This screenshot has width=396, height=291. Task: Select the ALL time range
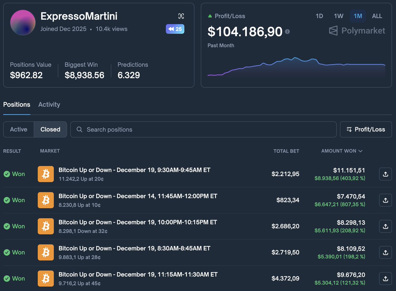click(x=377, y=16)
